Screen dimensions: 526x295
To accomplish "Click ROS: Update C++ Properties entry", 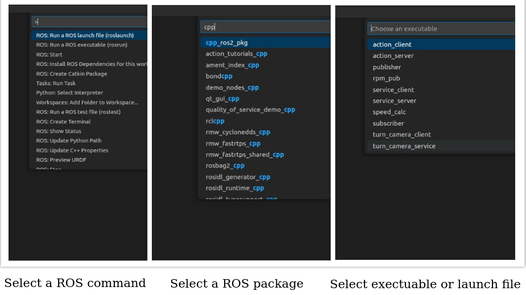I will click(72, 151).
